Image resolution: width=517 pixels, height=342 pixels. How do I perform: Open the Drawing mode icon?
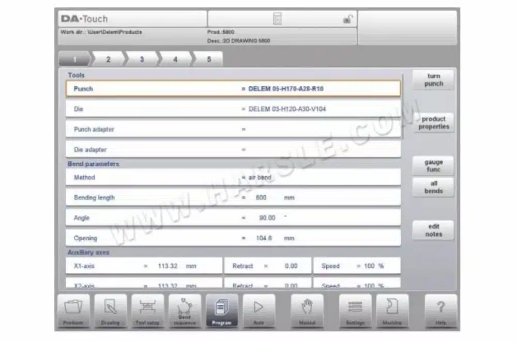tap(111, 310)
